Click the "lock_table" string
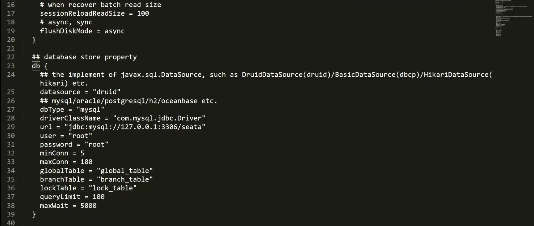 click(x=113, y=188)
